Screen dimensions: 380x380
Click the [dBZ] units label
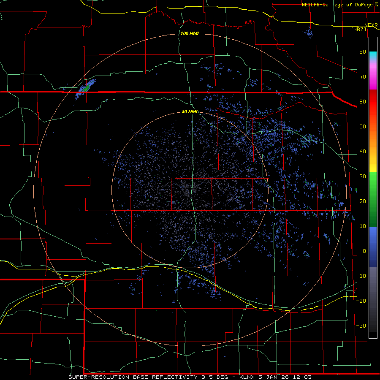click(x=359, y=29)
